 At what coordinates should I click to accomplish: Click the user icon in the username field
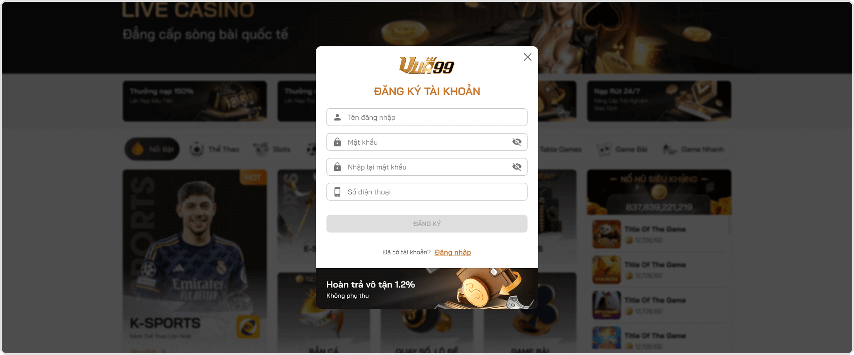[337, 117]
